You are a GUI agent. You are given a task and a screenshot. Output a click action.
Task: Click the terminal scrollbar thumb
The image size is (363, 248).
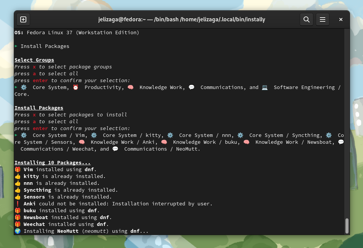347,226
